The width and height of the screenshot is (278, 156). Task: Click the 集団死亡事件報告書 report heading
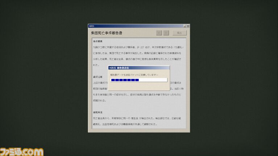(x=107, y=33)
